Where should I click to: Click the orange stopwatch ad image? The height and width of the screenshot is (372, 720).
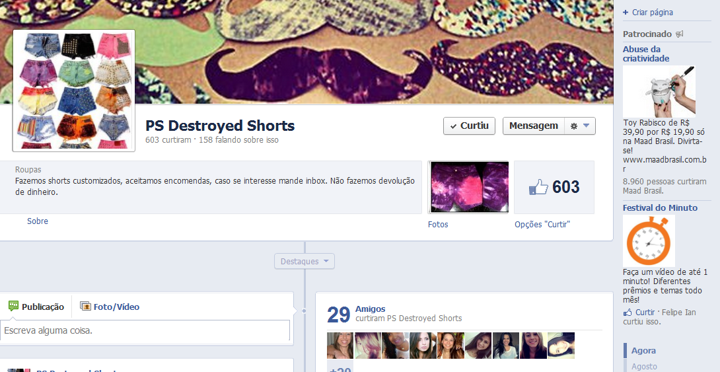pos(649,241)
